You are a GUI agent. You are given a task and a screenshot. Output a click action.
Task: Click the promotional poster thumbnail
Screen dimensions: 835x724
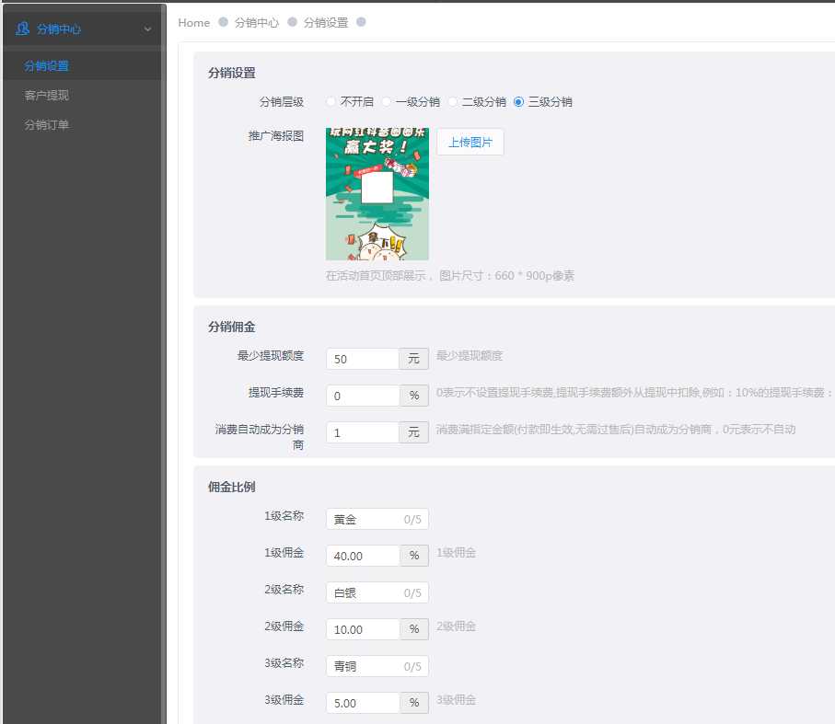(x=377, y=193)
